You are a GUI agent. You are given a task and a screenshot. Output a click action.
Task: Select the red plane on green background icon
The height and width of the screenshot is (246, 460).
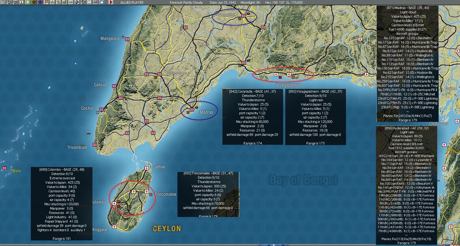click(34, 2)
